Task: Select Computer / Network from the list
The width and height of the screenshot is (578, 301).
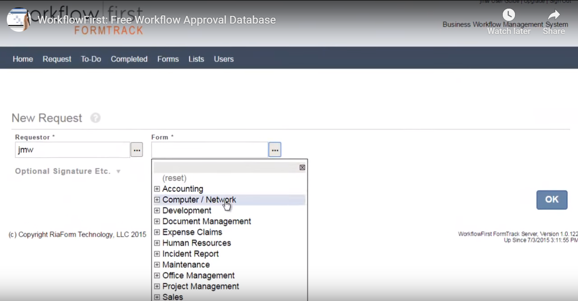Action: (199, 199)
